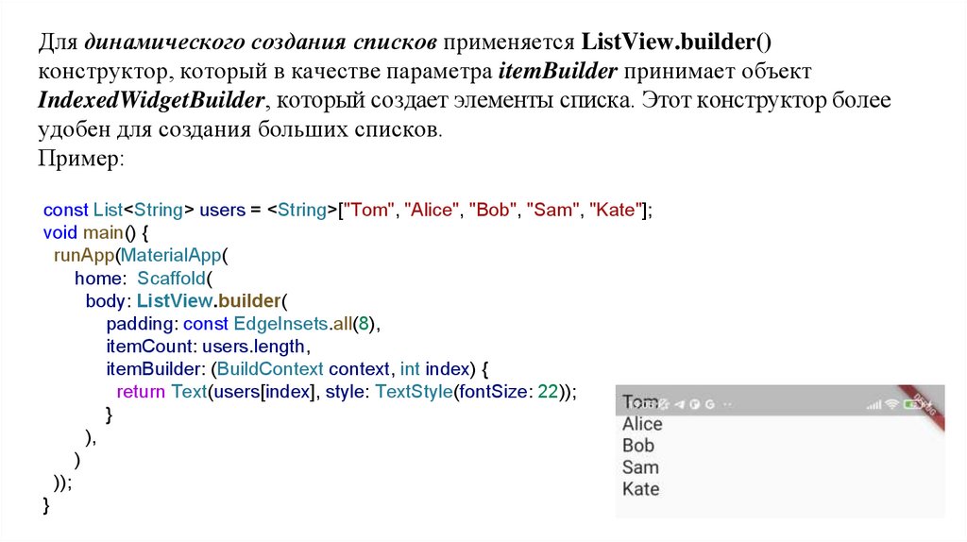This screenshot has width=967, height=542.
Task: Click the Wi-Fi icon in status bar
Action: point(891,405)
